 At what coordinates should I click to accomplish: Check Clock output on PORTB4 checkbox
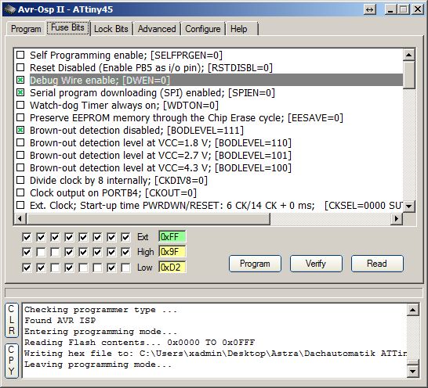click(x=20, y=192)
